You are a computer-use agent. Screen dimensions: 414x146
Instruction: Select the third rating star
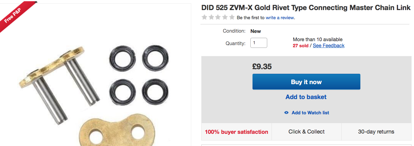[218, 17]
